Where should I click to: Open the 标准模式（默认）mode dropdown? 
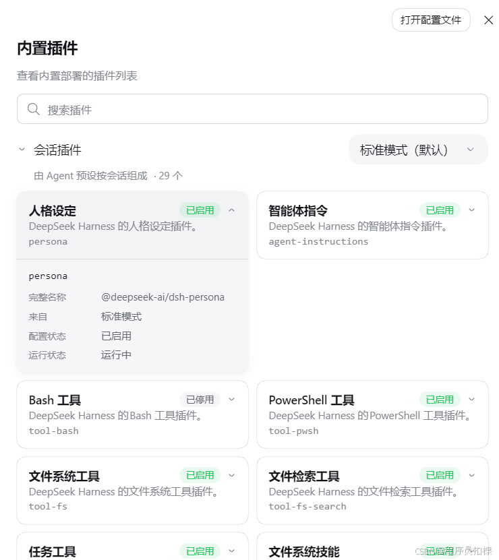(x=418, y=150)
